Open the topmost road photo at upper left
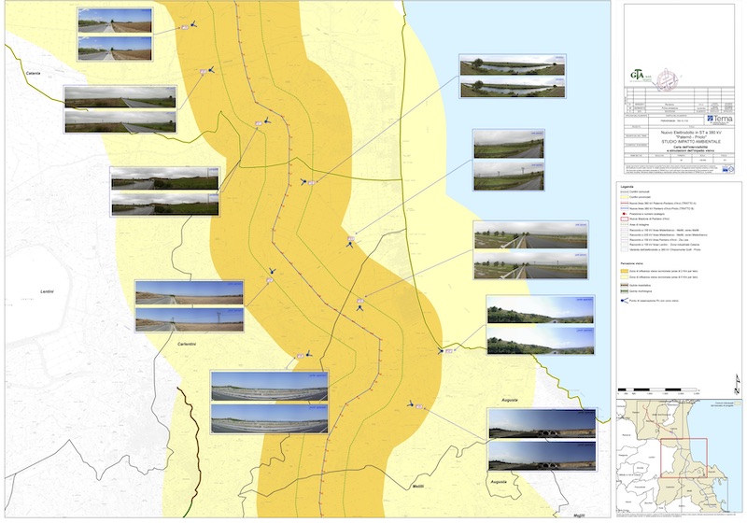 116,21
